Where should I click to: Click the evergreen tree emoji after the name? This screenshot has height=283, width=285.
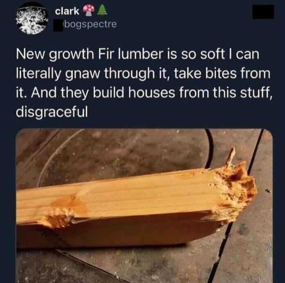click(x=102, y=10)
